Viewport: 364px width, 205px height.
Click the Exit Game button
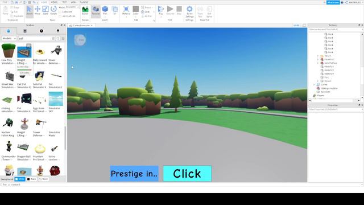209,11
